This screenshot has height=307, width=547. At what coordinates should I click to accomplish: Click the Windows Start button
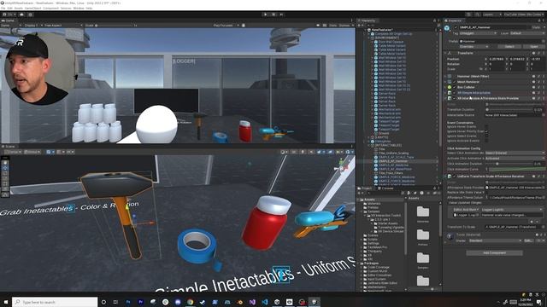[x=6, y=302]
